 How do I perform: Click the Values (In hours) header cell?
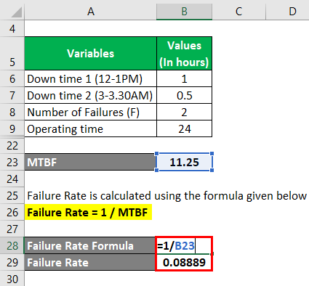tap(185, 54)
